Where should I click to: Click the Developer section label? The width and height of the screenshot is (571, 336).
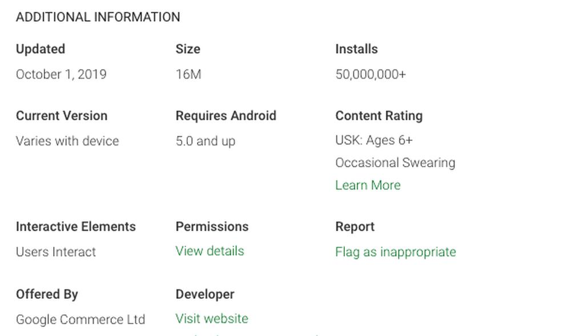coord(205,294)
